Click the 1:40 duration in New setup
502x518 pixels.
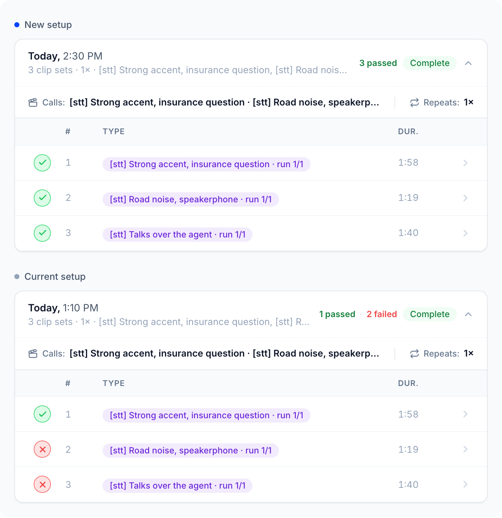(x=408, y=233)
